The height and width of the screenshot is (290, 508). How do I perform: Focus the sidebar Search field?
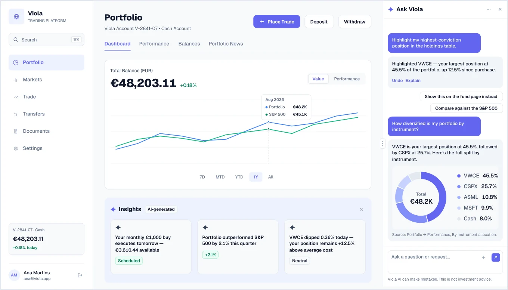pos(46,40)
